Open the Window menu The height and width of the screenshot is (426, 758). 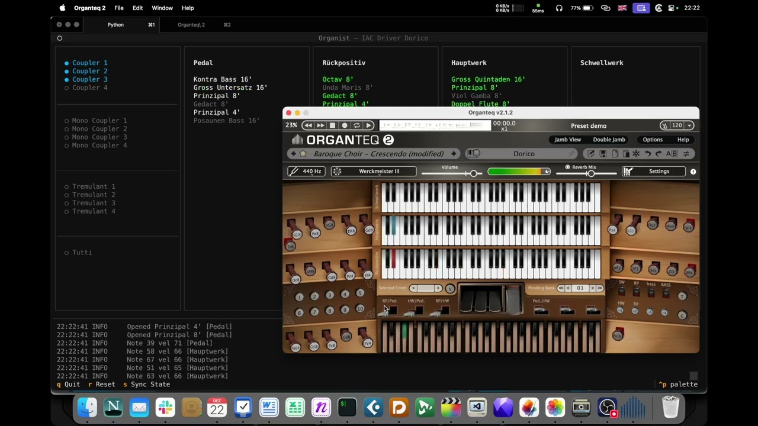click(x=162, y=8)
